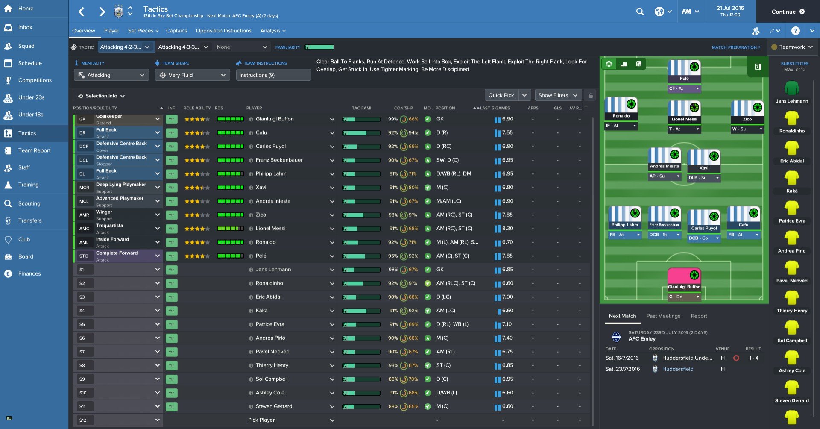Viewport: 820px width, 429px height.
Task: Open the FM menu logo
Action: pyautogui.click(x=690, y=12)
